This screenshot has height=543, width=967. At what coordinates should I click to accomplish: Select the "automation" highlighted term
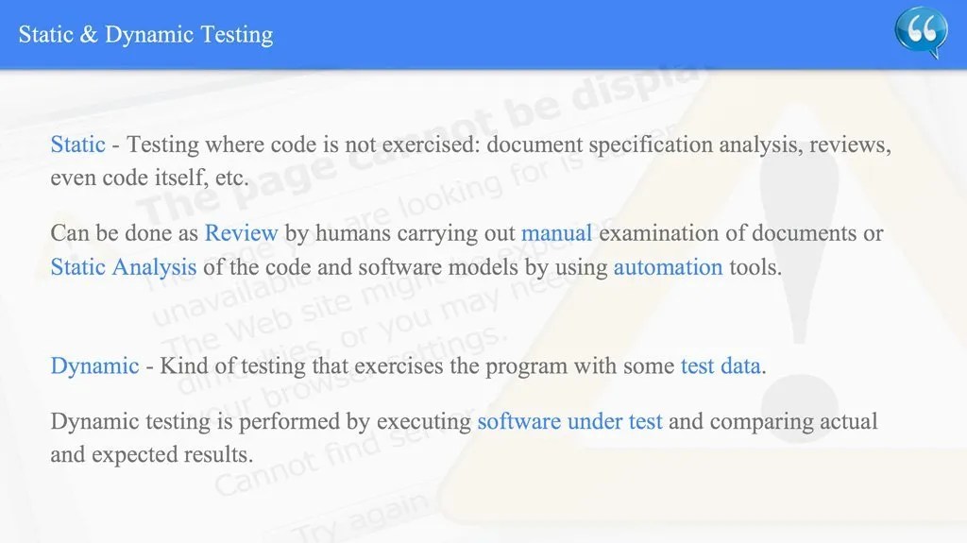(668, 267)
